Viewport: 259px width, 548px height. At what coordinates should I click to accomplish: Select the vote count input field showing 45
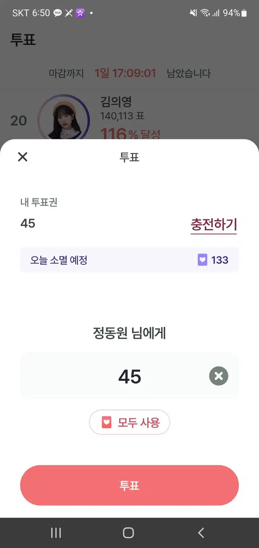tap(129, 376)
